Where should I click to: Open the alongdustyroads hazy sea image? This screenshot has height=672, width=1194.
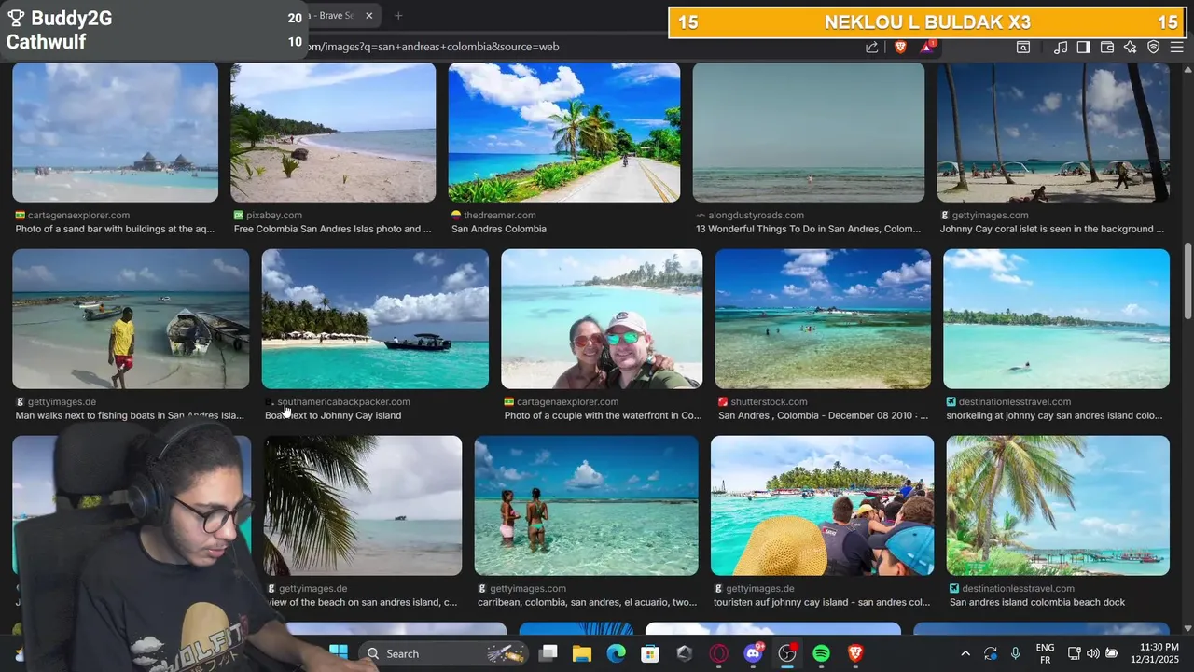(809, 133)
